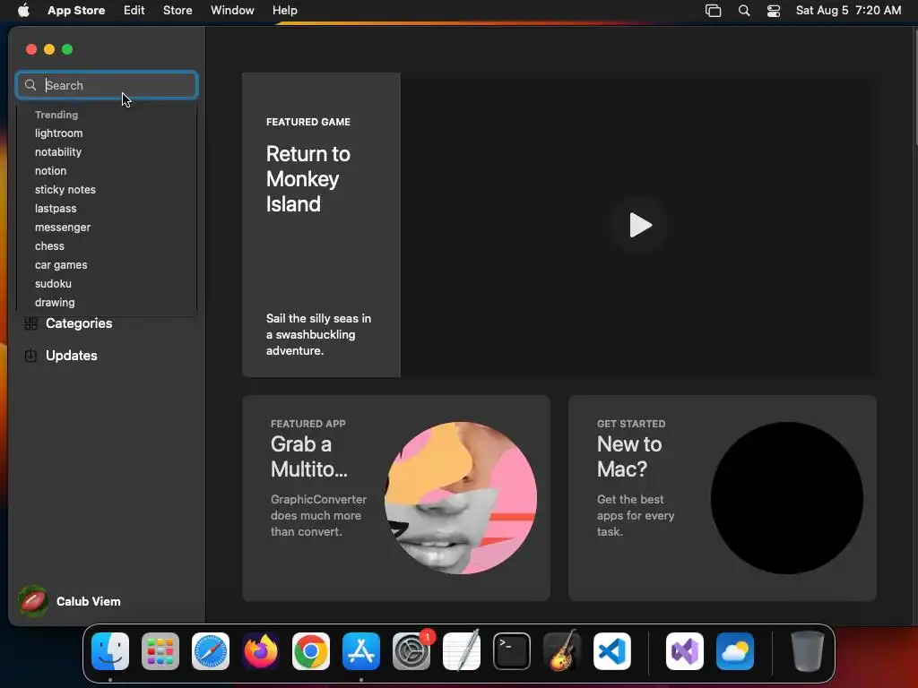Launch Safari from the Dock
Screen dimensions: 918x688
(x=211, y=651)
